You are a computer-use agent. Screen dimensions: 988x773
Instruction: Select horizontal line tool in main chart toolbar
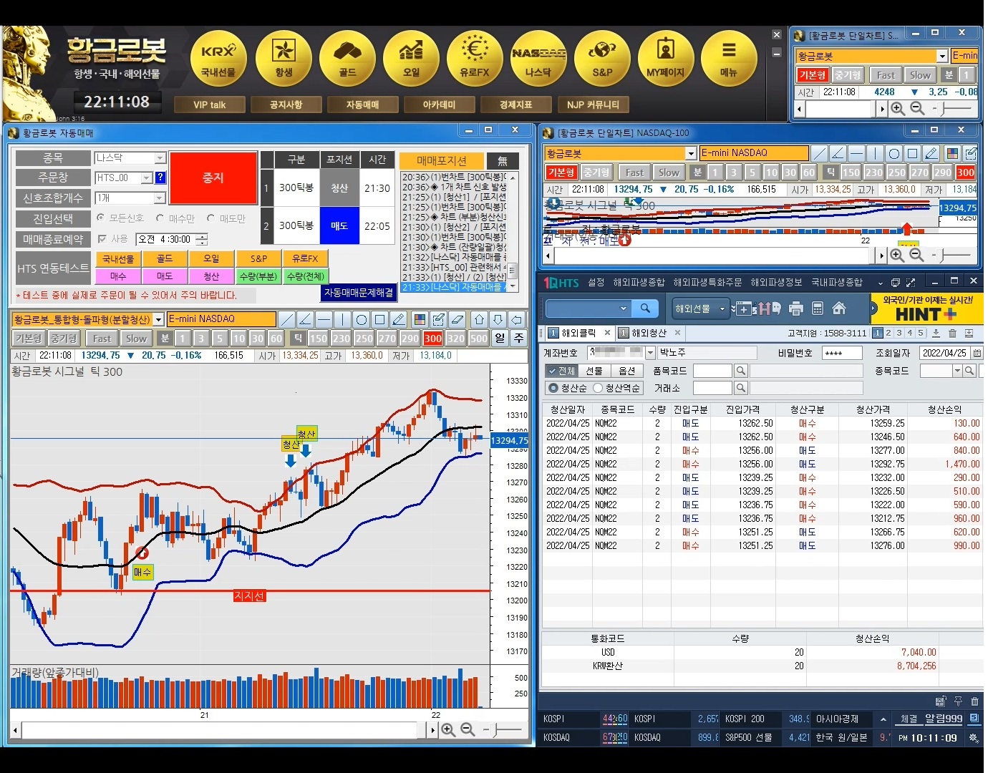tap(324, 319)
